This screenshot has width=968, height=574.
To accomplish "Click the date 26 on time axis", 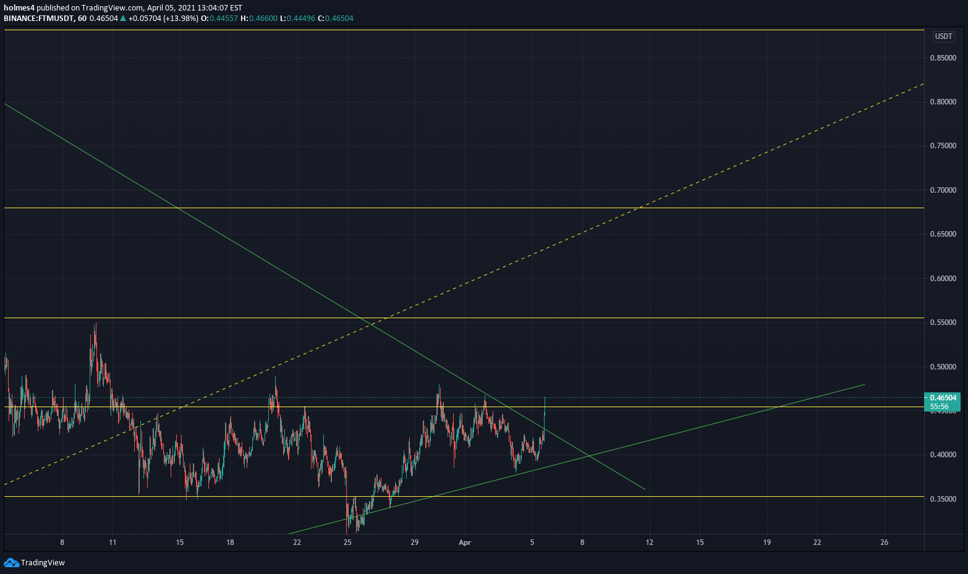I will coord(885,542).
